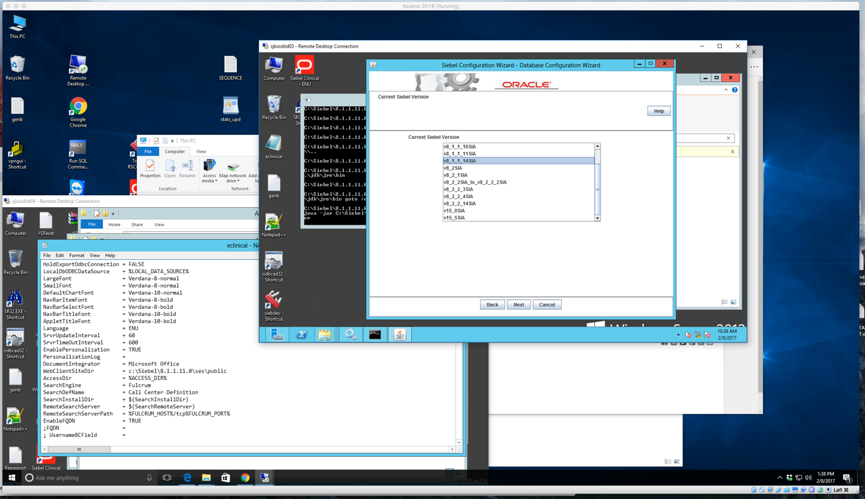
Task: Open Action Center on host taskbar
Action: [x=846, y=478]
